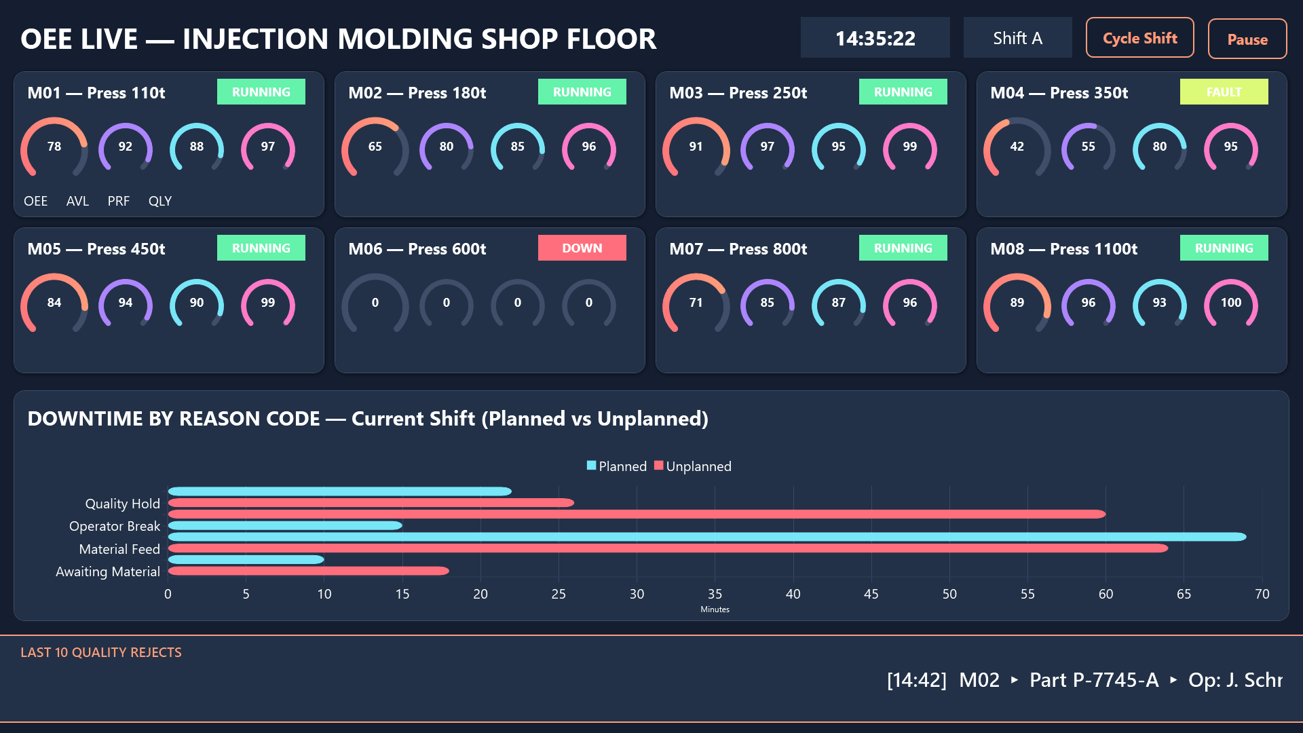Screen dimensions: 1303x733
Task: Toggle the Unplanned series in chart legend
Action: coord(693,466)
